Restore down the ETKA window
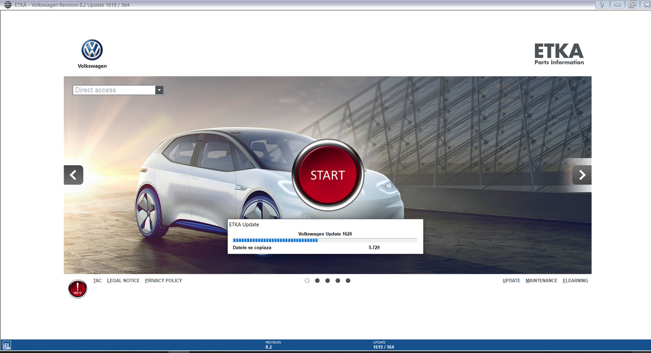Image resolution: width=651 pixels, height=353 pixels. 632,5
